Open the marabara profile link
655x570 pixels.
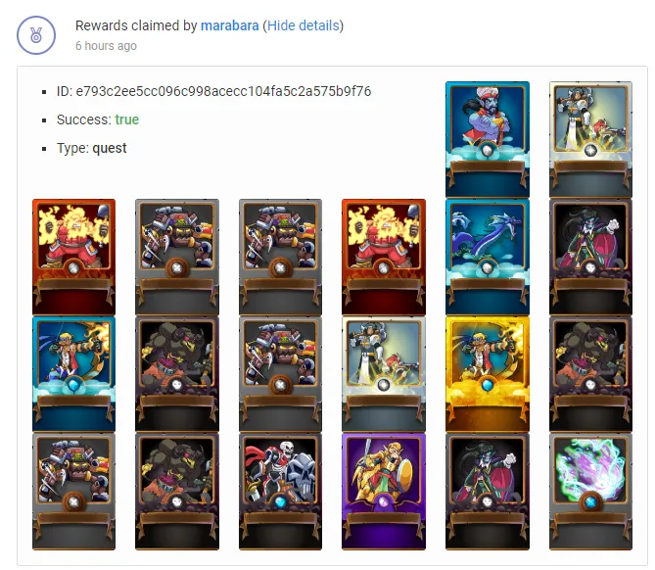point(229,25)
